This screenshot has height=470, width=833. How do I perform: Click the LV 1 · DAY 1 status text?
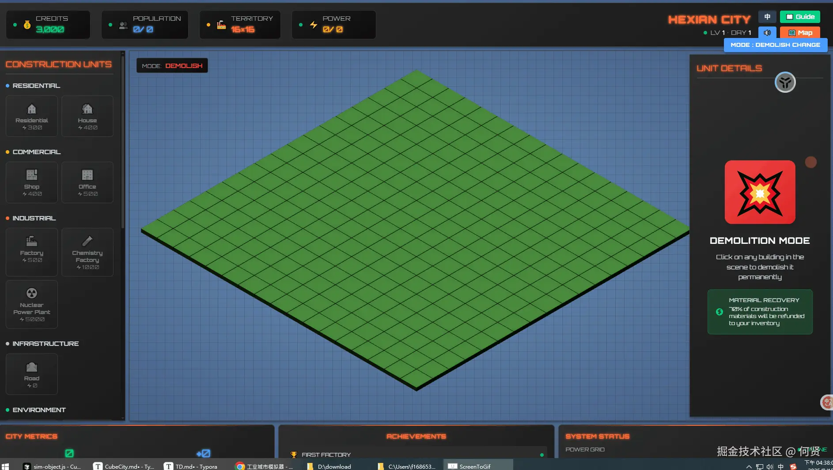tap(731, 33)
